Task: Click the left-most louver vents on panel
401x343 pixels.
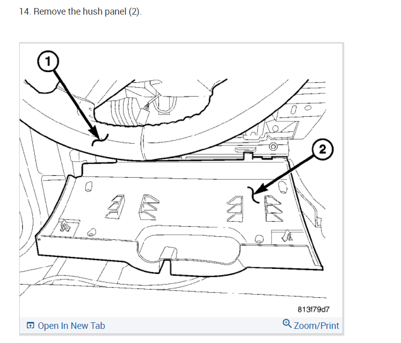Action: pos(116,207)
